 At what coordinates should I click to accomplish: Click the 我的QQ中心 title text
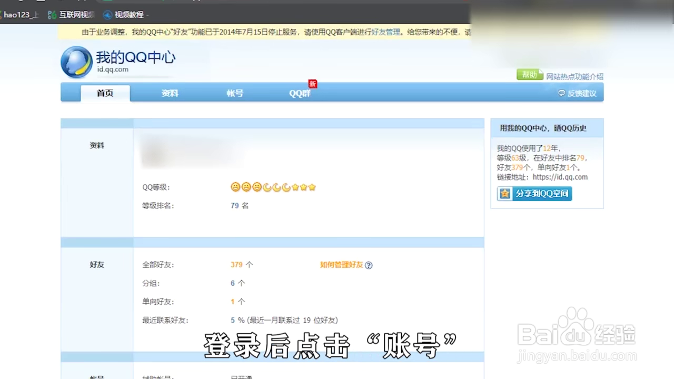click(x=135, y=57)
